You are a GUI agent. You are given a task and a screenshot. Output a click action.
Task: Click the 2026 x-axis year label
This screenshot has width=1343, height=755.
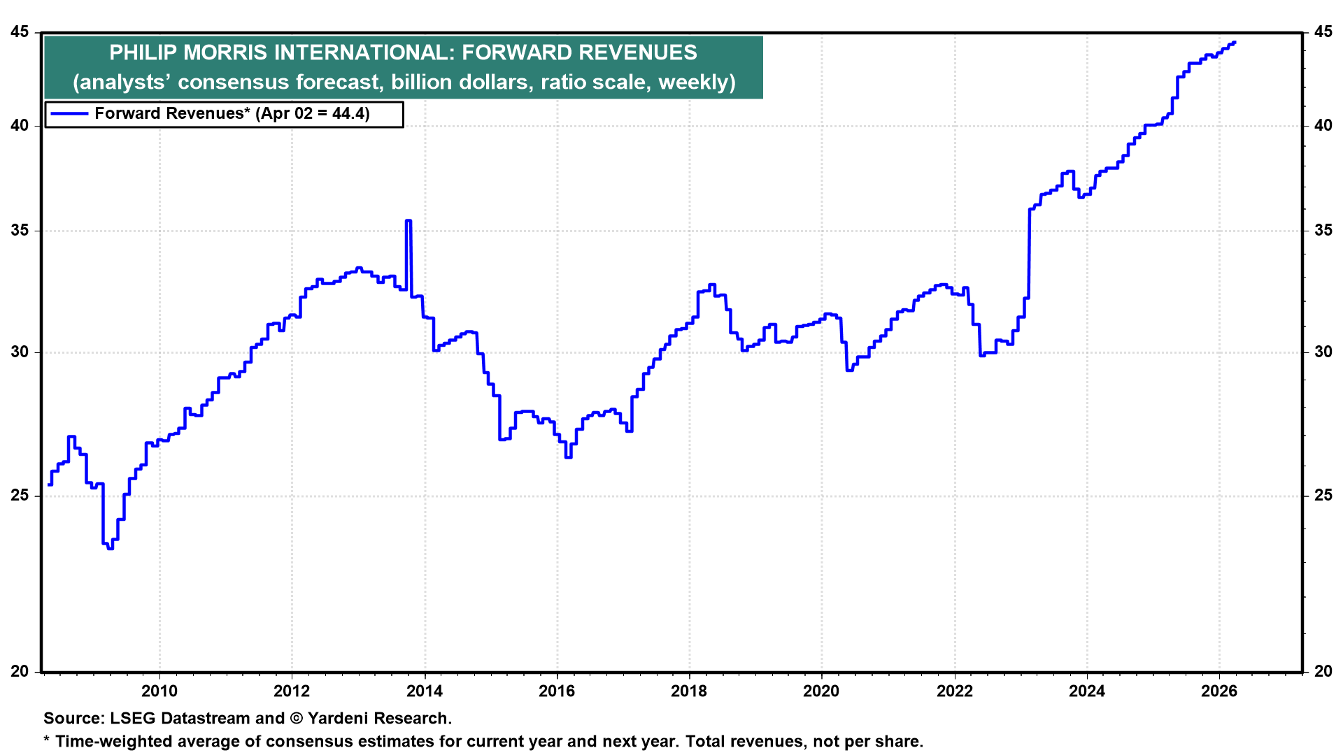pos(1219,691)
